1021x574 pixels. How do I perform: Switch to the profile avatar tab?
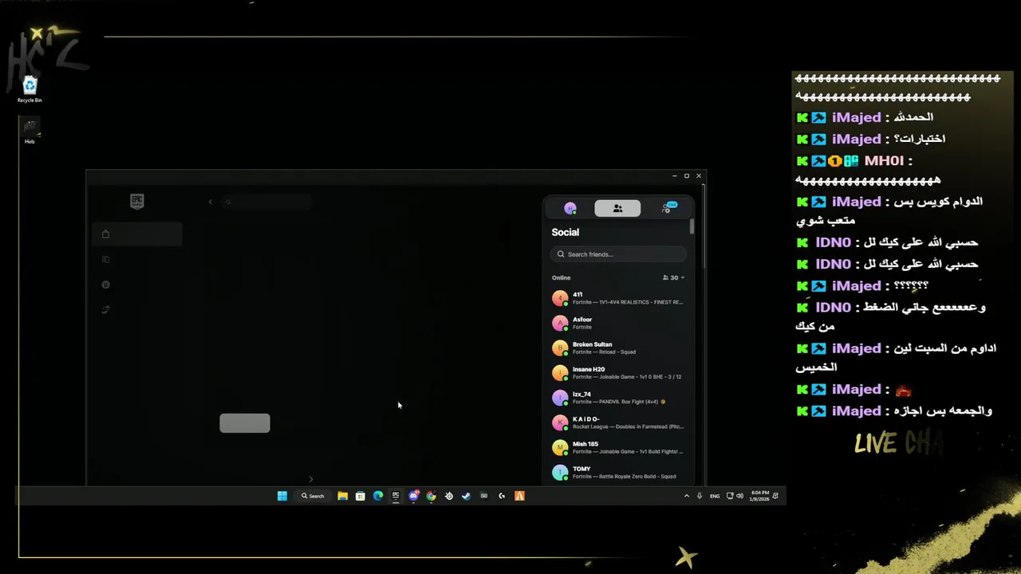point(570,208)
